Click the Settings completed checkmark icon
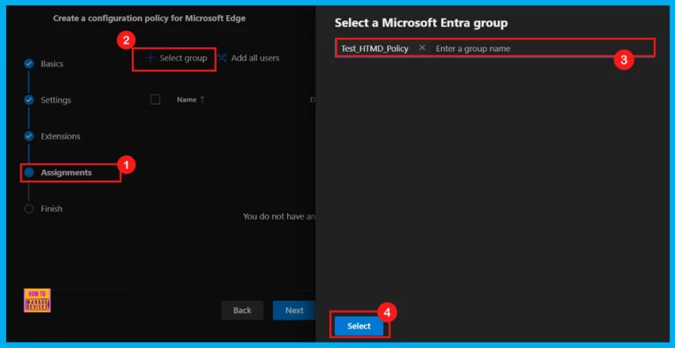 (29, 100)
